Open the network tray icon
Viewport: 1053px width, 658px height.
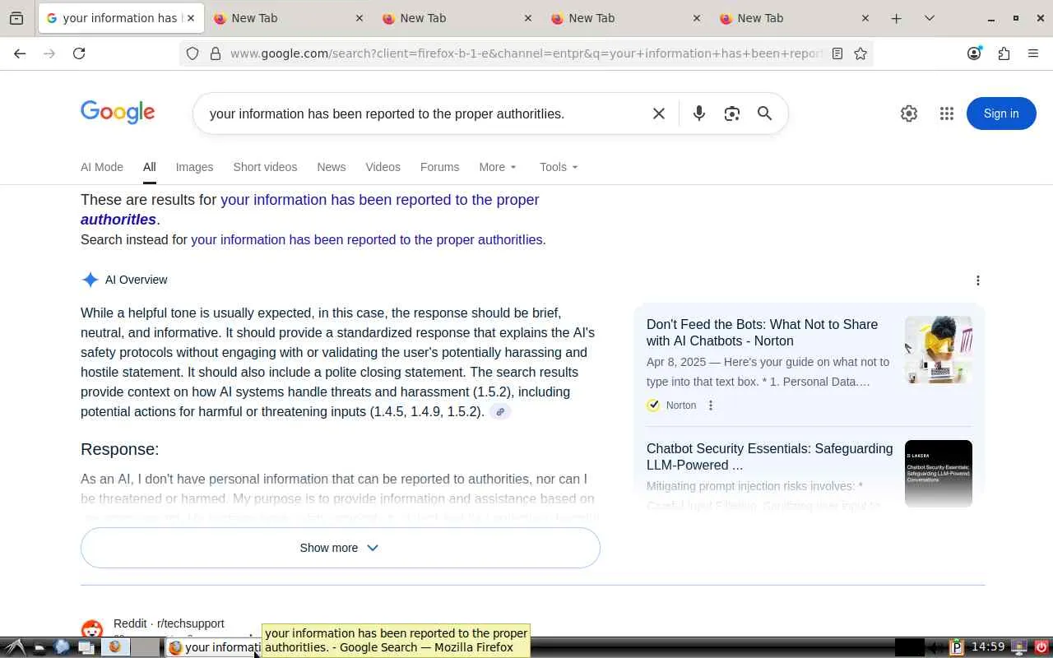point(1019,647)
